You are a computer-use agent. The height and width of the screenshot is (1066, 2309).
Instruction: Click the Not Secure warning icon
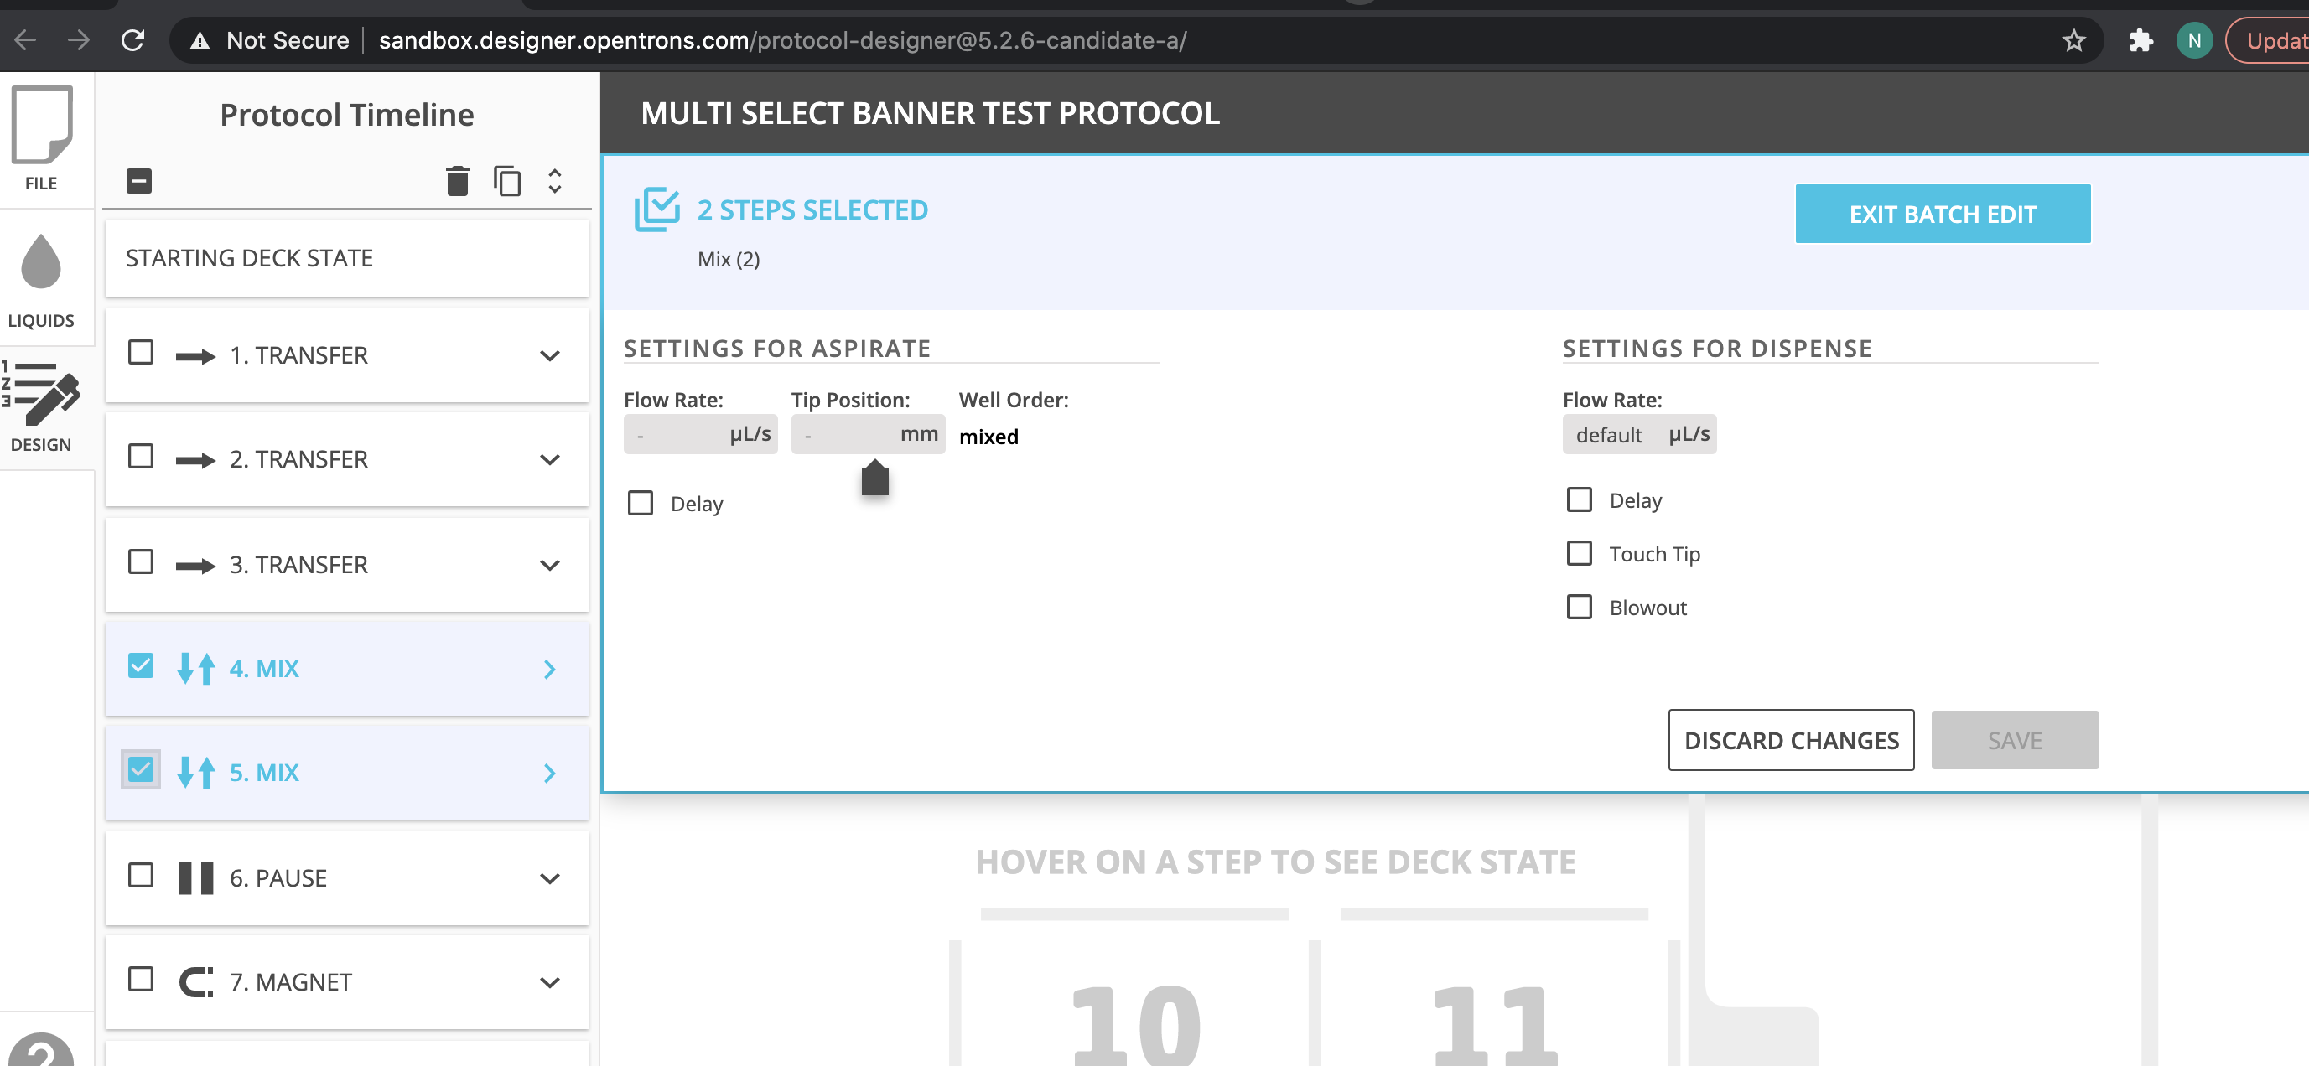(x=200, y=40)
